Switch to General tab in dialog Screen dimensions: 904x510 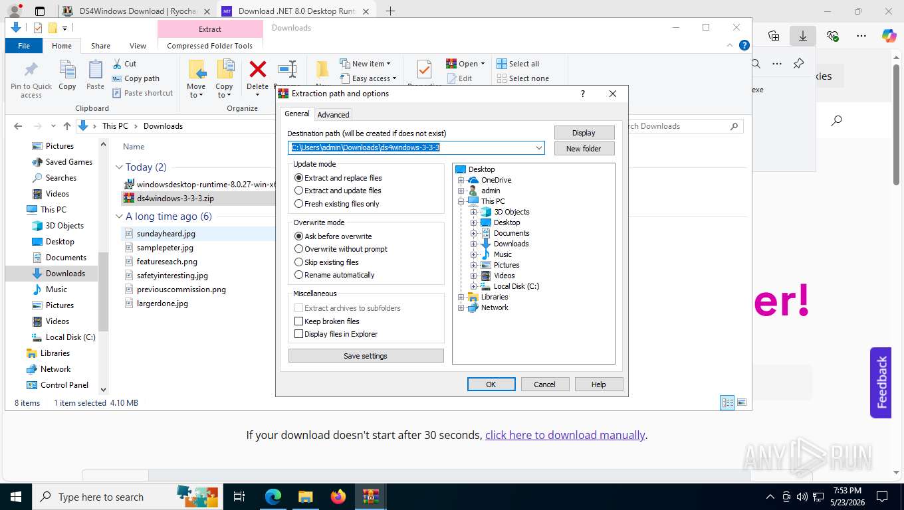coord(297,114)
